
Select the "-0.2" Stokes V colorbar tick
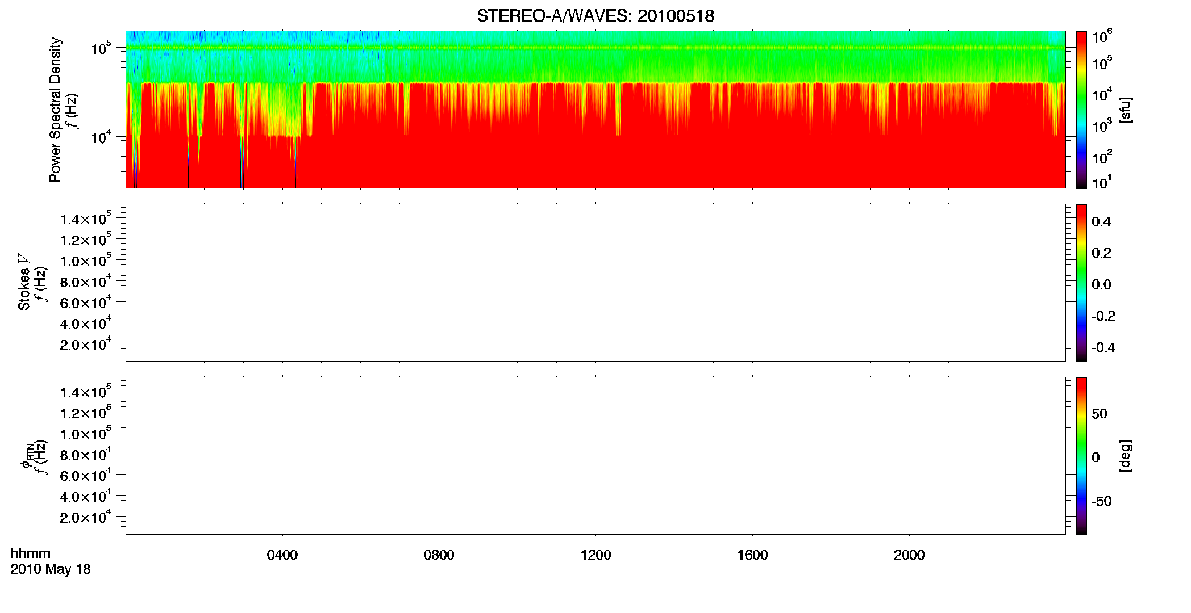tap(1103, 316)
